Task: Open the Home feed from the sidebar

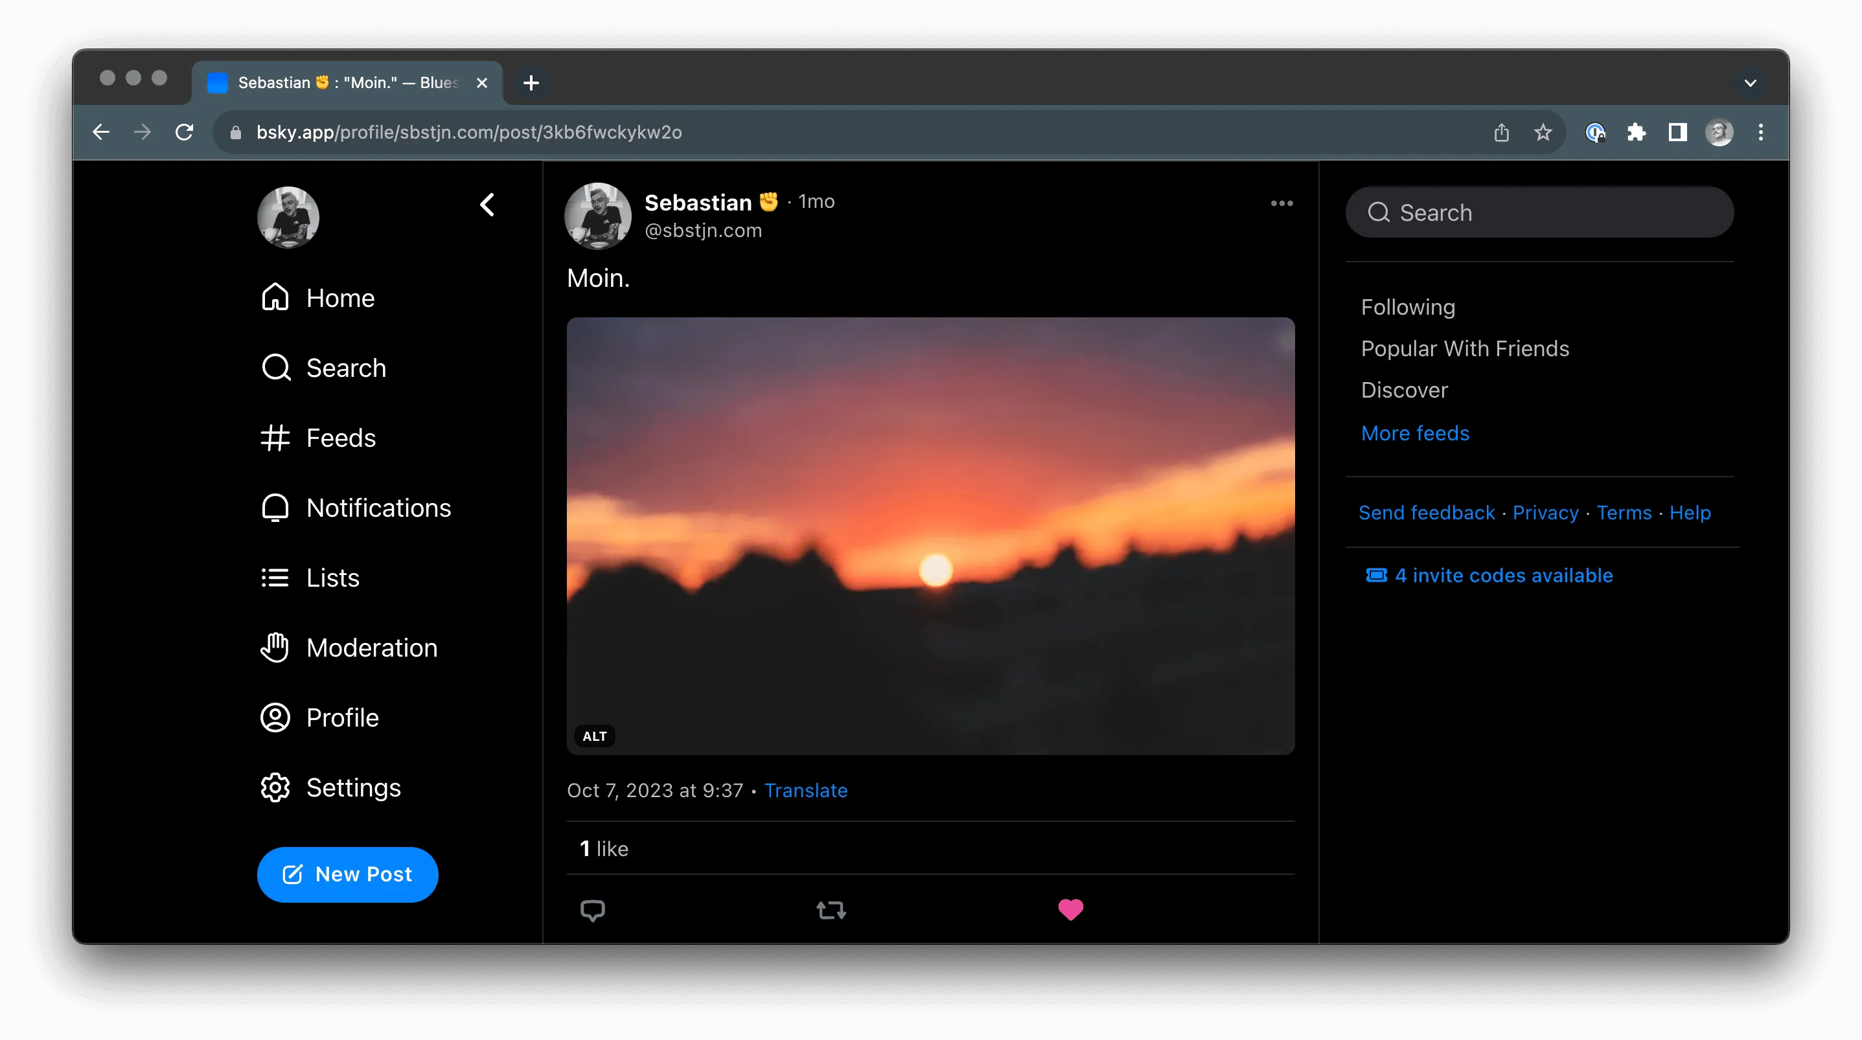Action: (339, 297)
